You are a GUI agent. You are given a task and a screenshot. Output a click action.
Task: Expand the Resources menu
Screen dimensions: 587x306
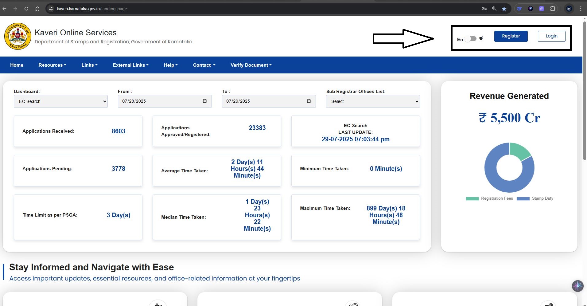click(x=52, y=65)
